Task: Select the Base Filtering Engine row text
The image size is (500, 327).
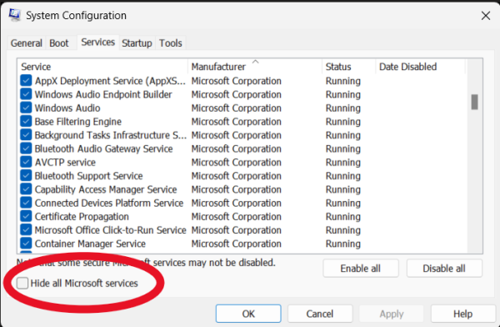Action: 77,122
